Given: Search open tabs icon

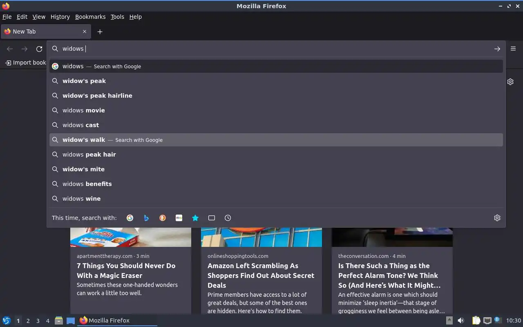Looking at the screenshot, I should point(212,218).
